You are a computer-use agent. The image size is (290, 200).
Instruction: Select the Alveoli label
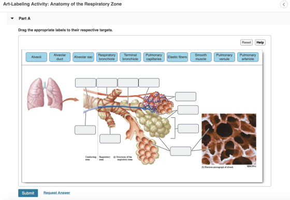pos(36,57)
